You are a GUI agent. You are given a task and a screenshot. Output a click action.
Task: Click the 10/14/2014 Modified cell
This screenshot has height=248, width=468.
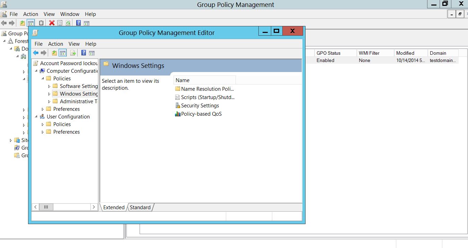tap(410, 60)
